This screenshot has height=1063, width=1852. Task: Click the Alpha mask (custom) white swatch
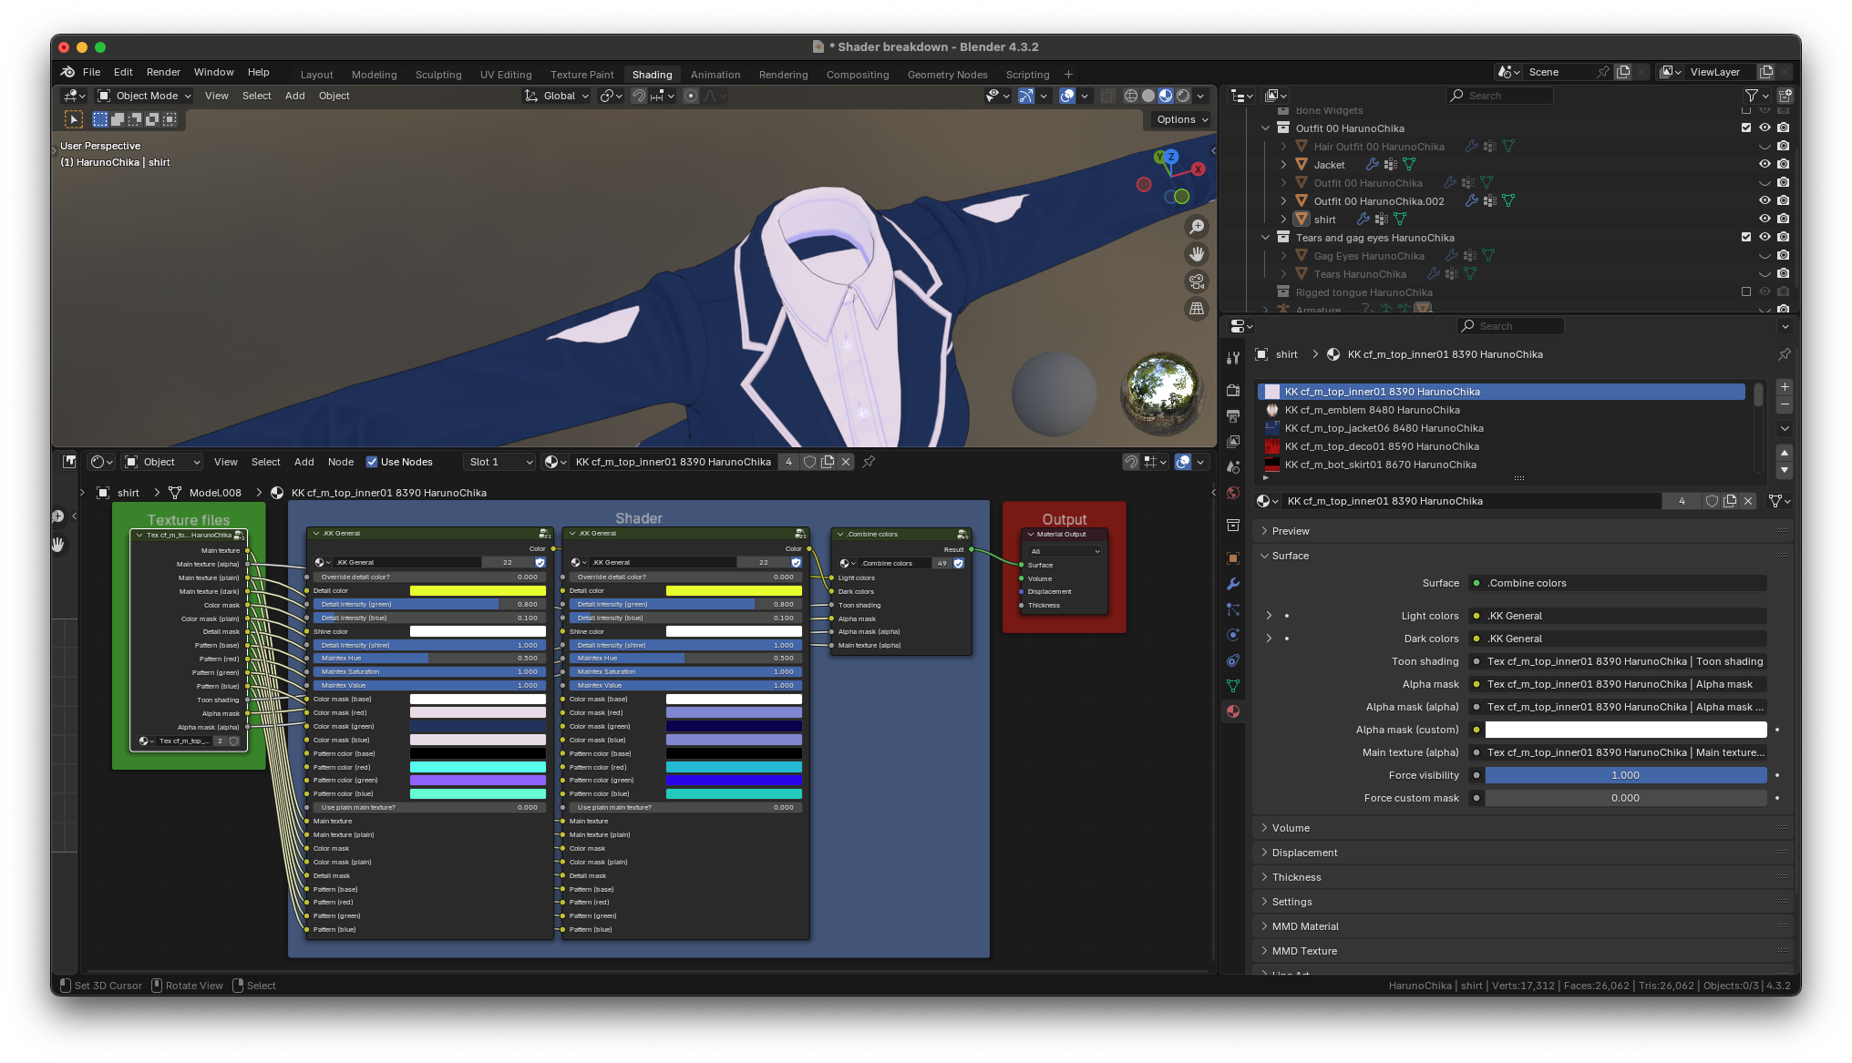(1625, 730)
